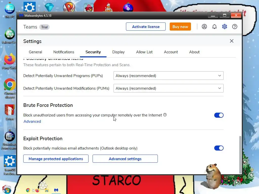Select the Security tab
This screenshot has width=259, height=194.
93,52
